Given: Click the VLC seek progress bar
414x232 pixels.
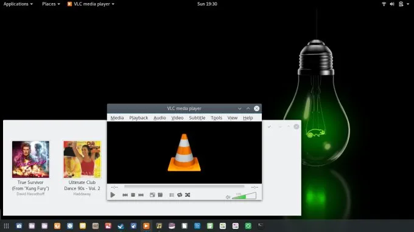Looking at the screenshot, I should click(x=184, y=186).
